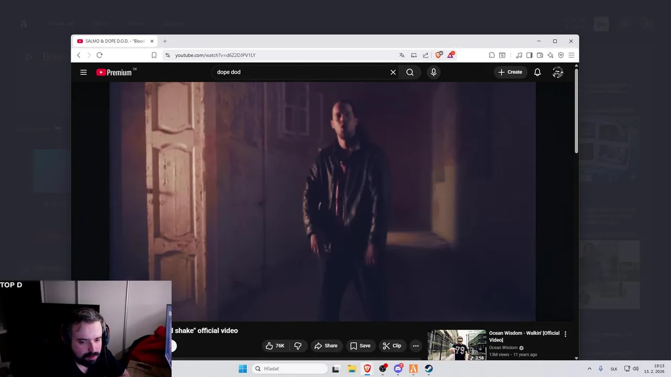Screen dimensions: 671x377
Task: Open 'Ocean Wisdom - Walkin' [Official Video]' title
Action: pyautogui.click(x=524, y=336)
